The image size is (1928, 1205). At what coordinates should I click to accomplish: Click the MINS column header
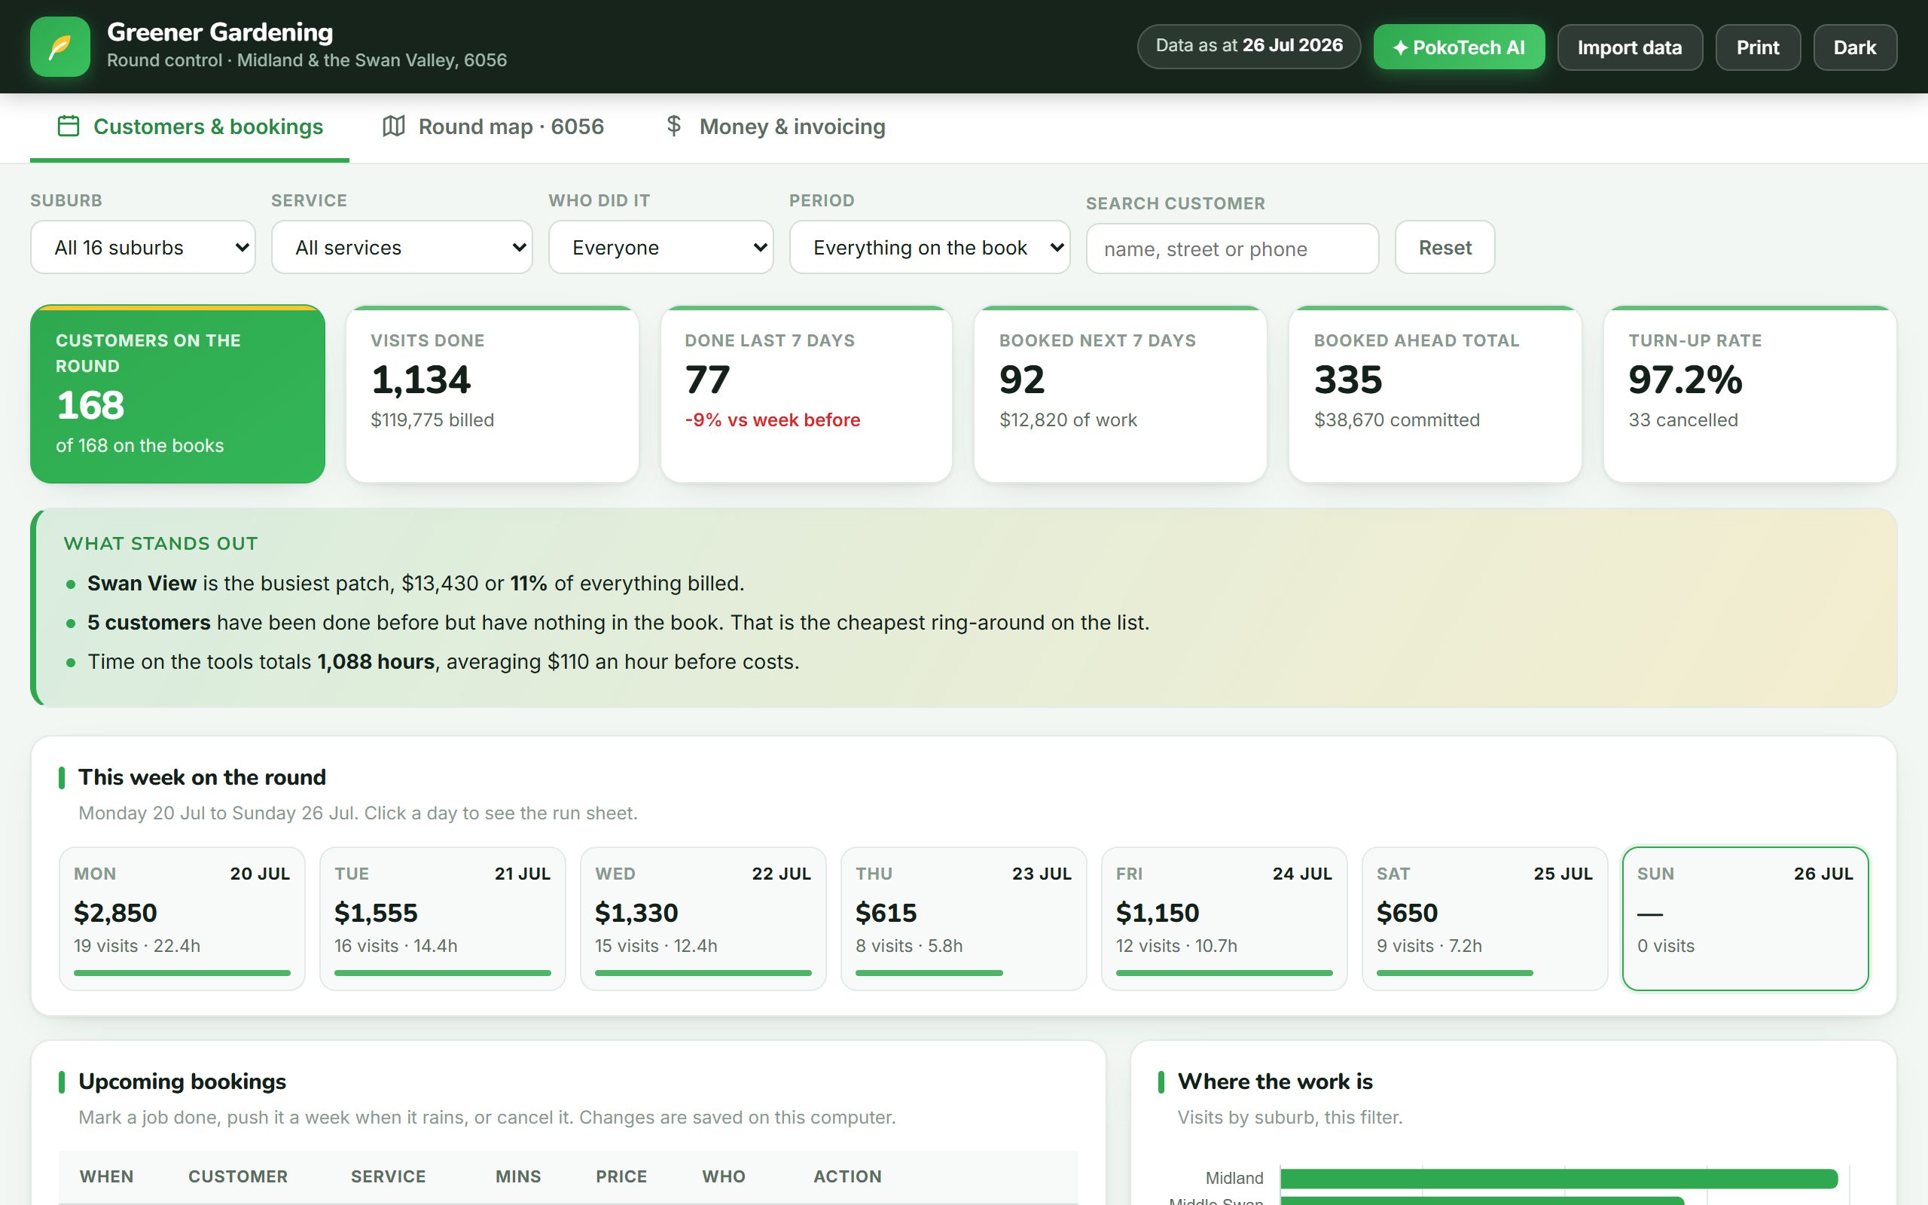click(518, 1176)
